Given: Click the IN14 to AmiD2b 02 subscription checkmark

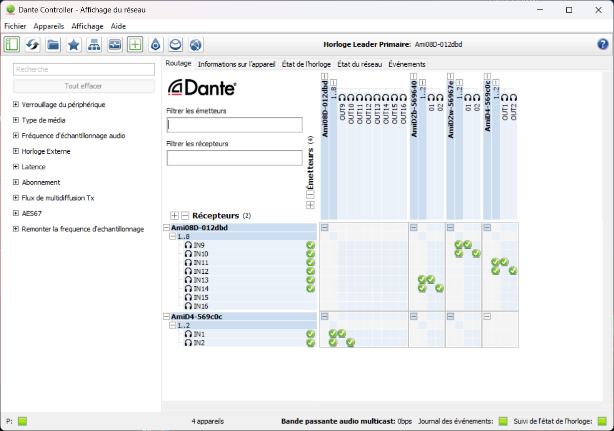Looking at the screenshot, I should (x=439, y=288).
